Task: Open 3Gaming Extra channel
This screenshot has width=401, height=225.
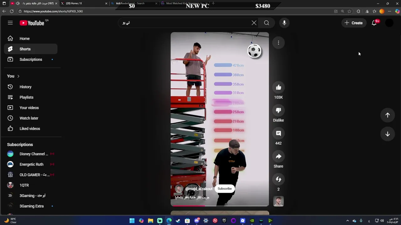Action: click(x=31, y=206)
